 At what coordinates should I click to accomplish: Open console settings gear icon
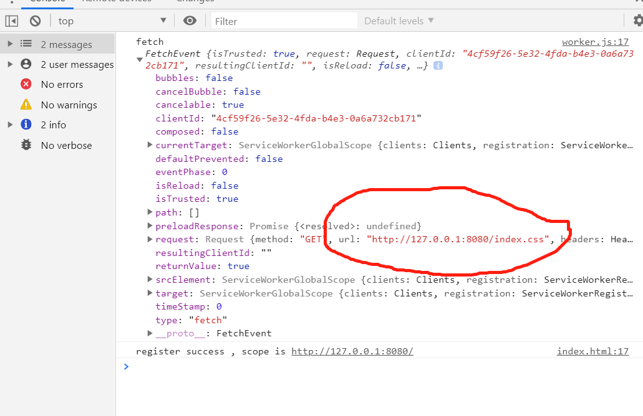click(x=637, y=21)
